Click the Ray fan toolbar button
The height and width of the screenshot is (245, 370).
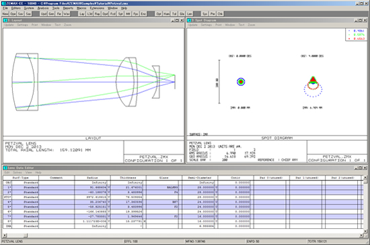pyautogui.click(x=98, y=14)
